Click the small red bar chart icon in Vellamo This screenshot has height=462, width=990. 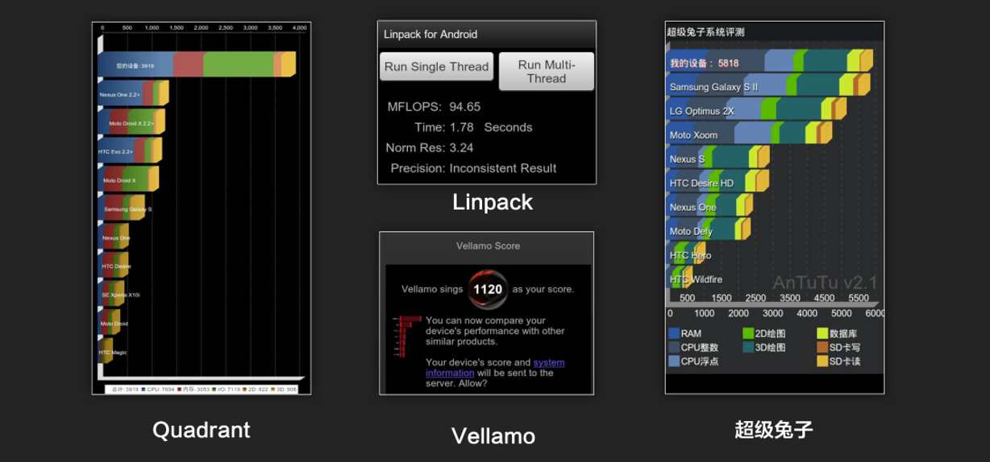[x=407, y=336]
